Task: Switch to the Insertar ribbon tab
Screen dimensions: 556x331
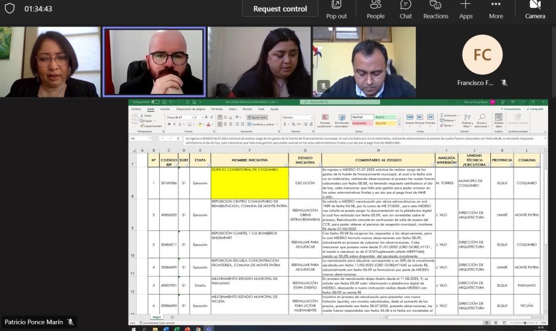Action: (x=165, y=109)
